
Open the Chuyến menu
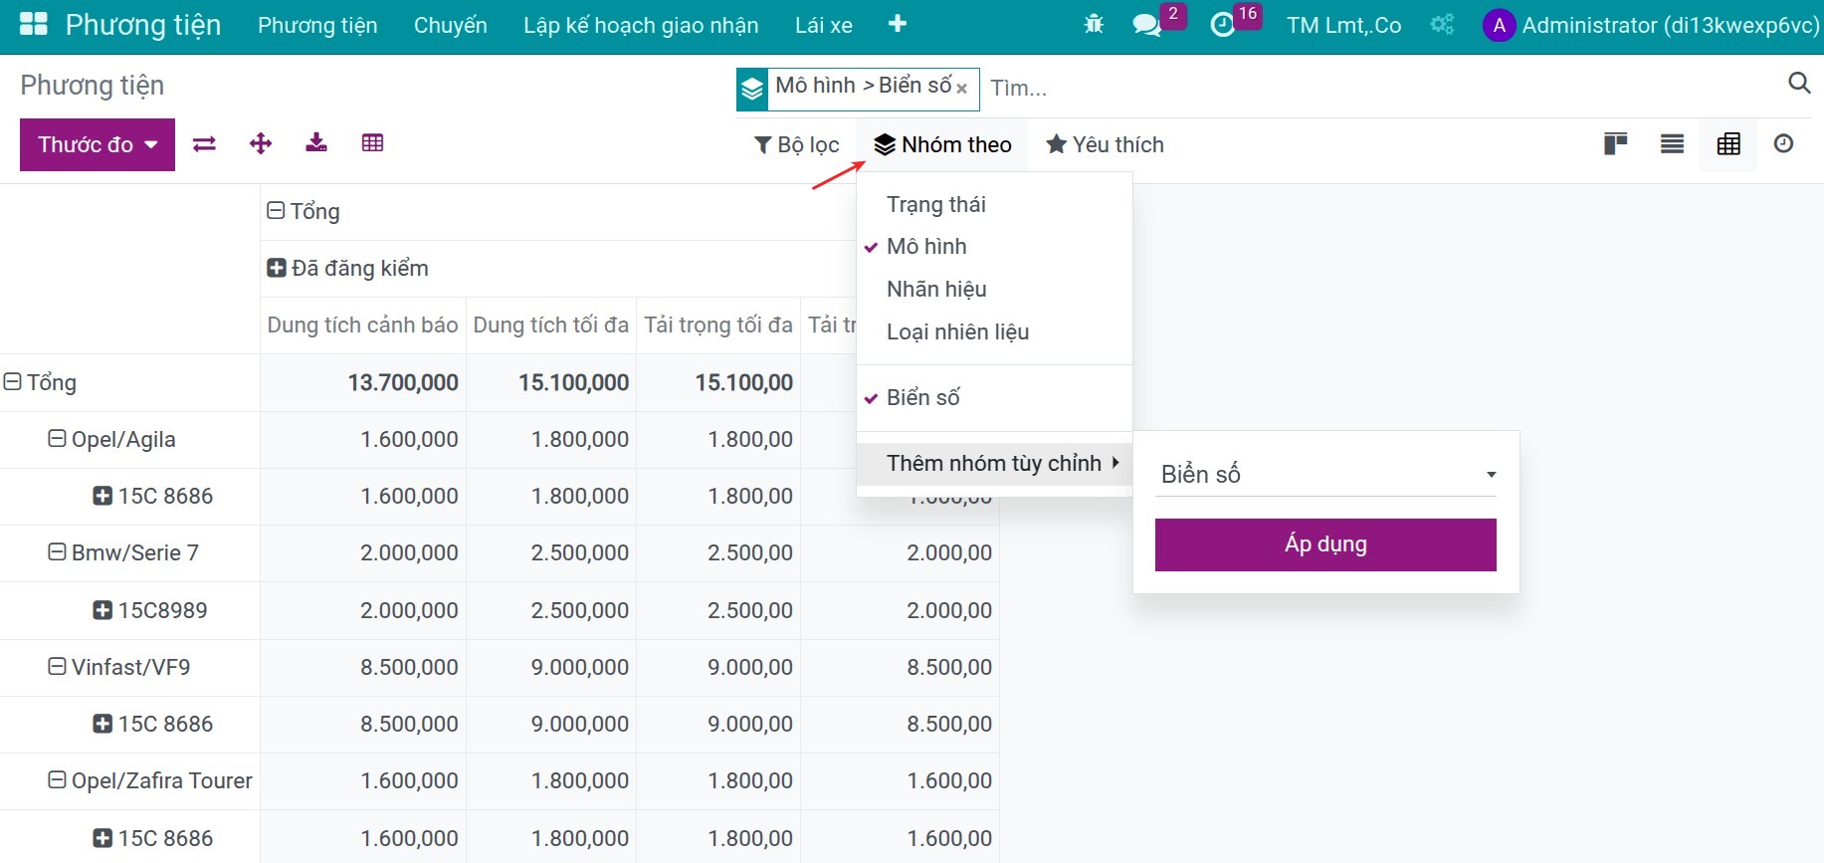451,26
